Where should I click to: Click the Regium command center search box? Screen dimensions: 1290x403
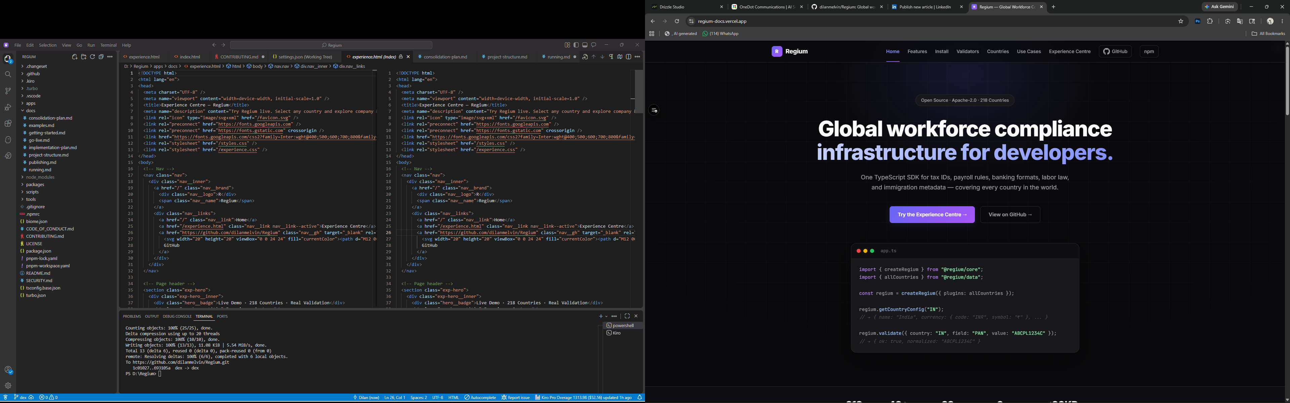331,45
